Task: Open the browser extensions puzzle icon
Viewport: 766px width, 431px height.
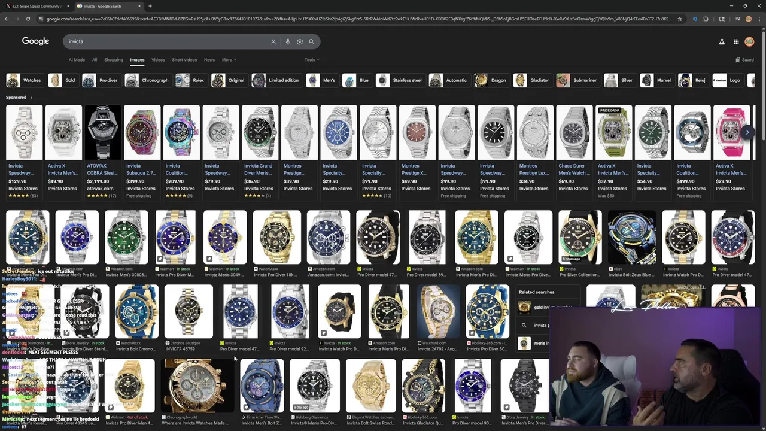Action: pyautogui.click(x=706, y=19)
